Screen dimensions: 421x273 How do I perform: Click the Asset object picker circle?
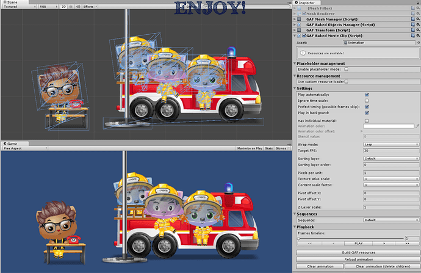pyautogui.click(x=419, y=43)
